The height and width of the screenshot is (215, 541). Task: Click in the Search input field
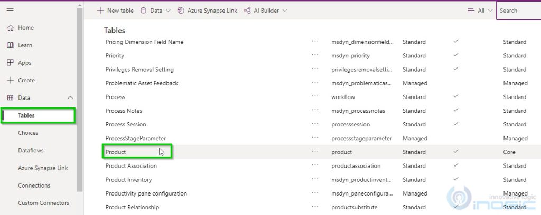point(519,11)
